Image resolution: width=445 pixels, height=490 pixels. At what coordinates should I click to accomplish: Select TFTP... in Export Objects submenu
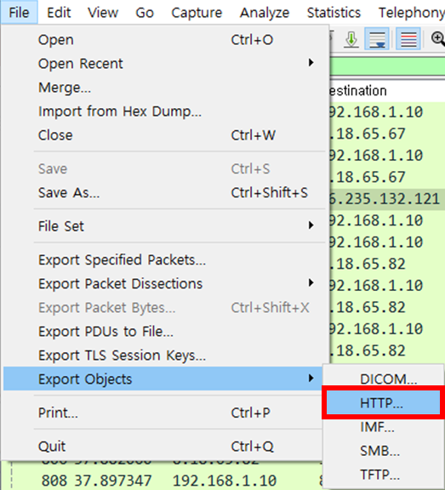(x=383, y=475)
